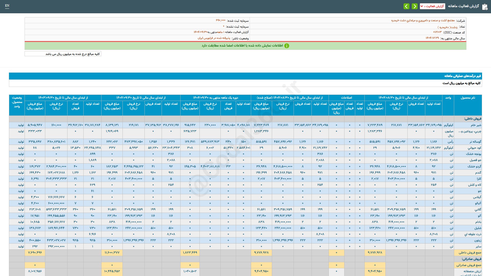Click the وضعیت محصول-واحد column header
491x276 pixels.
(x=17, y=102)
